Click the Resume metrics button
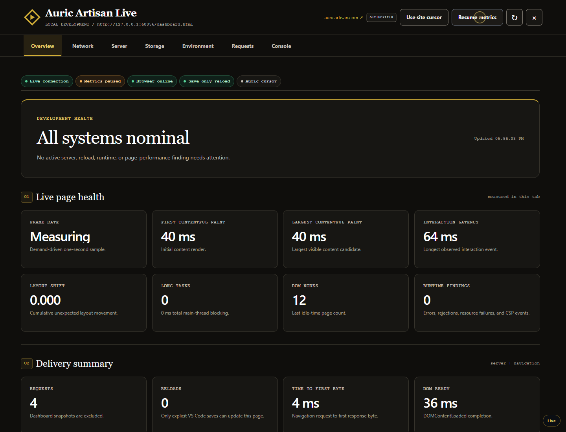The height and width of the screenshot is (432, 566). (477, 17)
